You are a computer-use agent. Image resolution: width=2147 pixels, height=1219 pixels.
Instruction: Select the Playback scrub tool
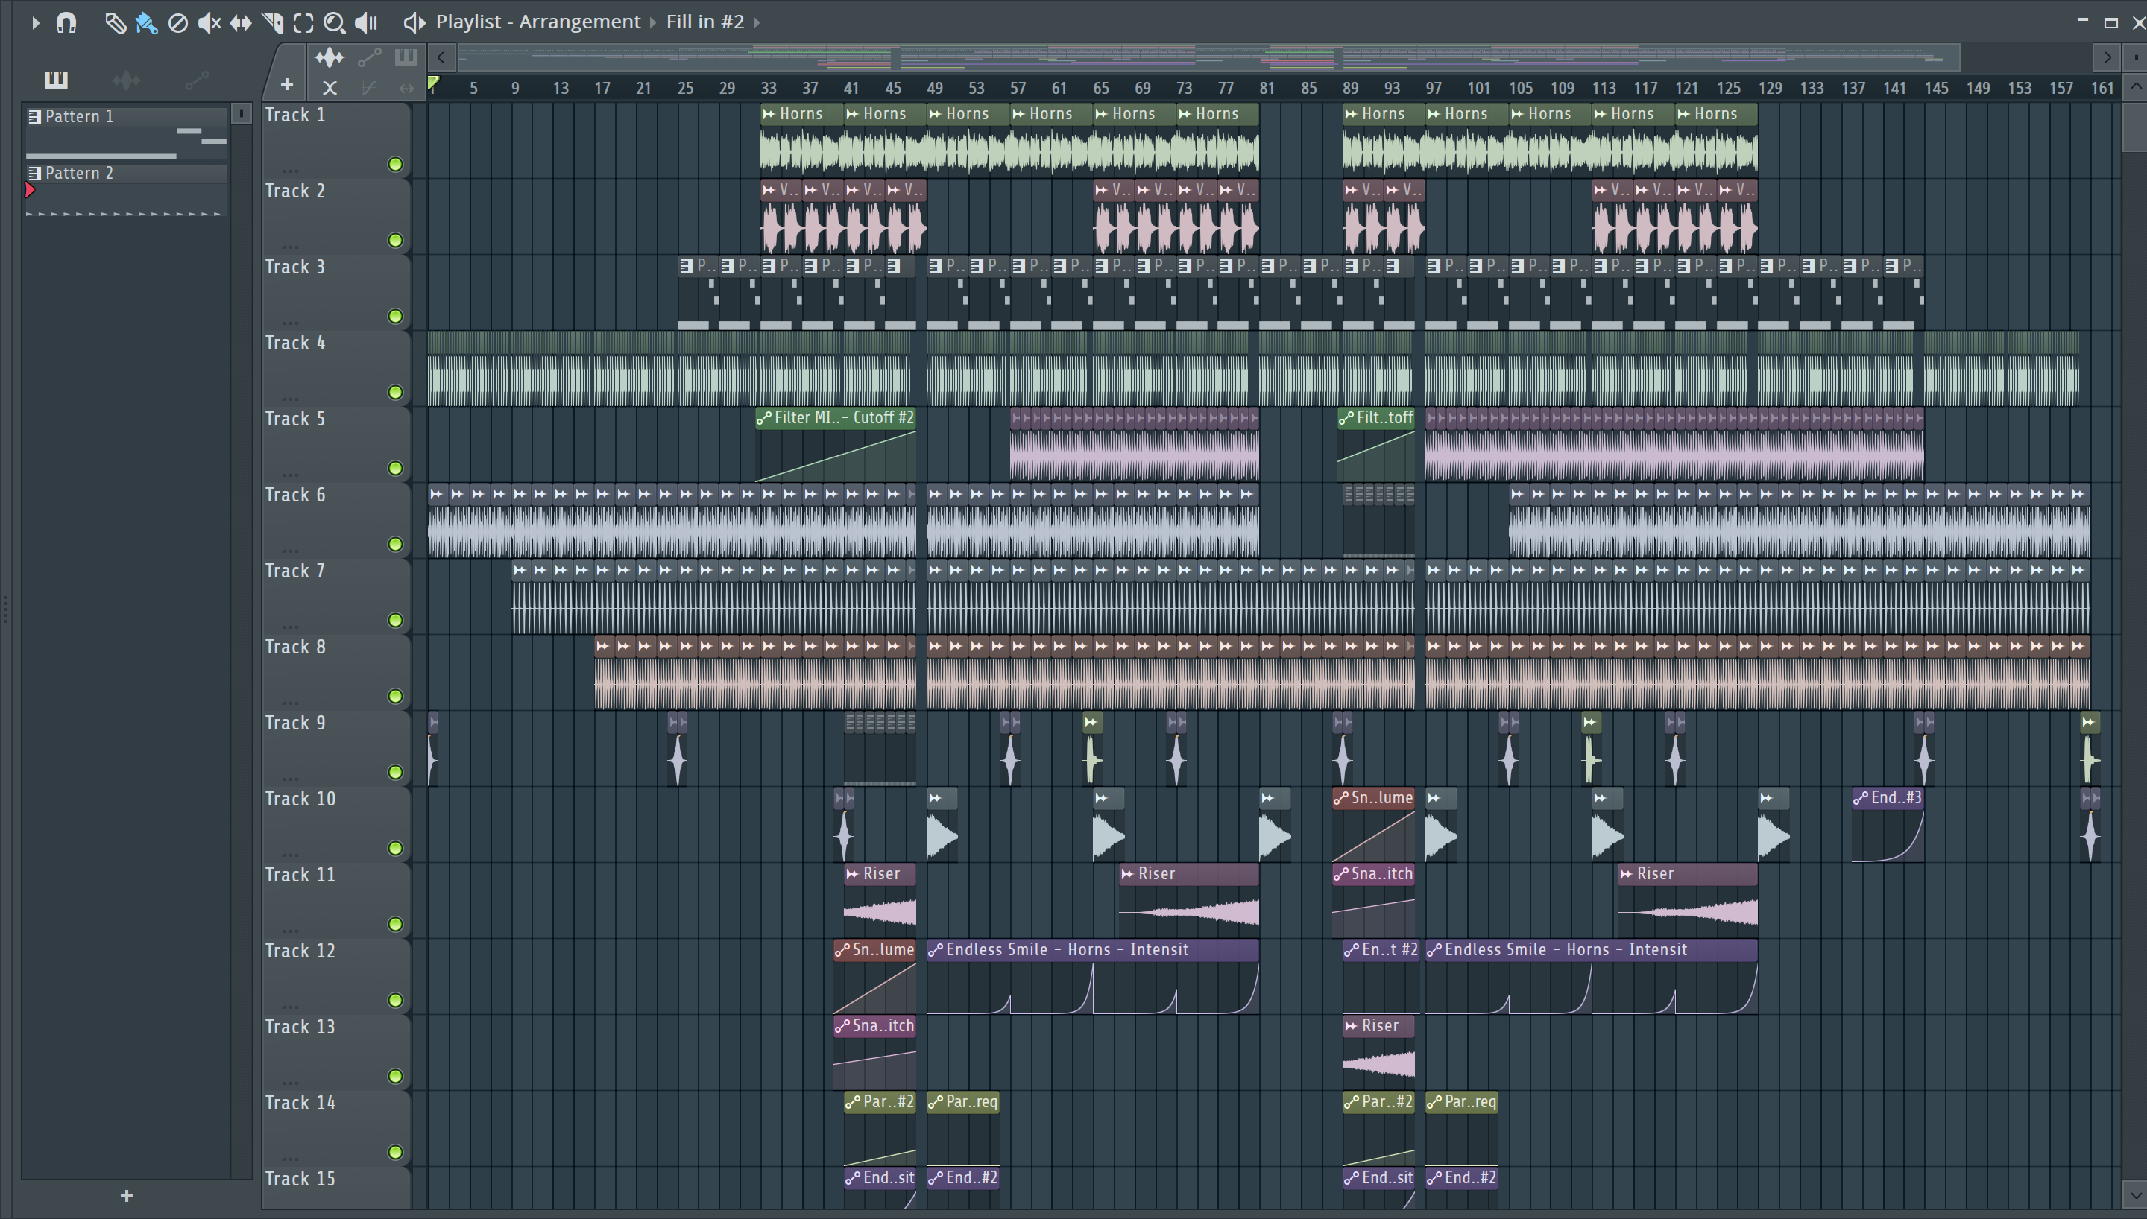pyautogui.click(x=366, y=22)
